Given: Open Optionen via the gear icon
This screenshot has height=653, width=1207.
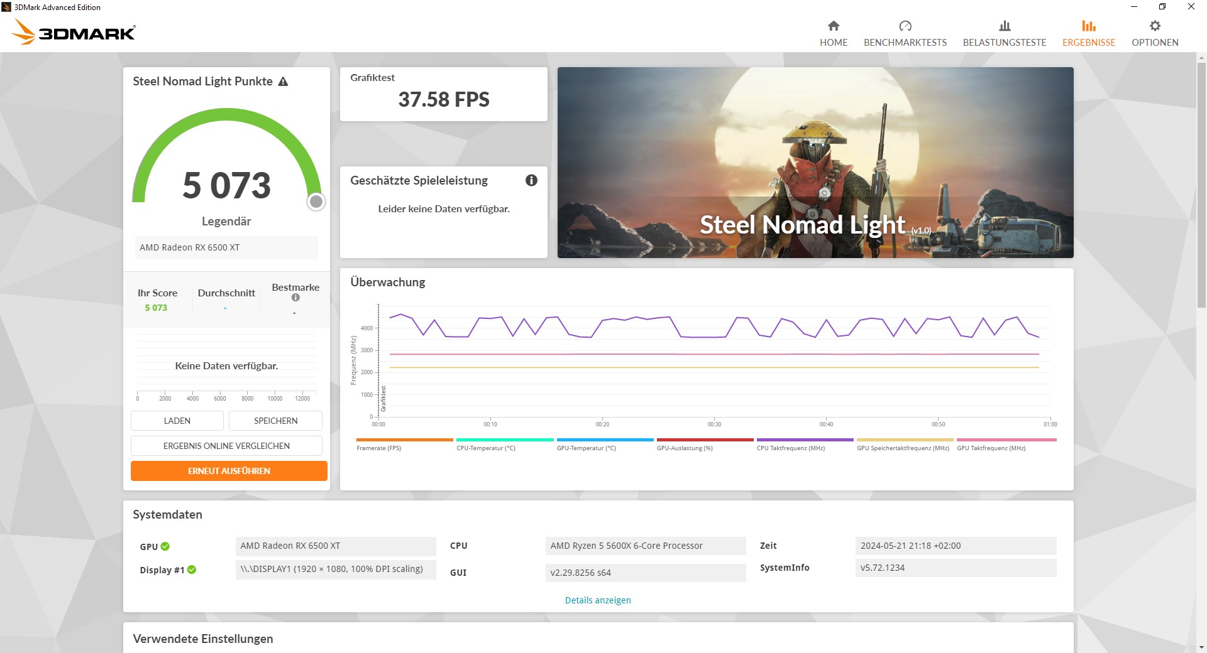Looking at the screenshot, I should pos(1154,31).
